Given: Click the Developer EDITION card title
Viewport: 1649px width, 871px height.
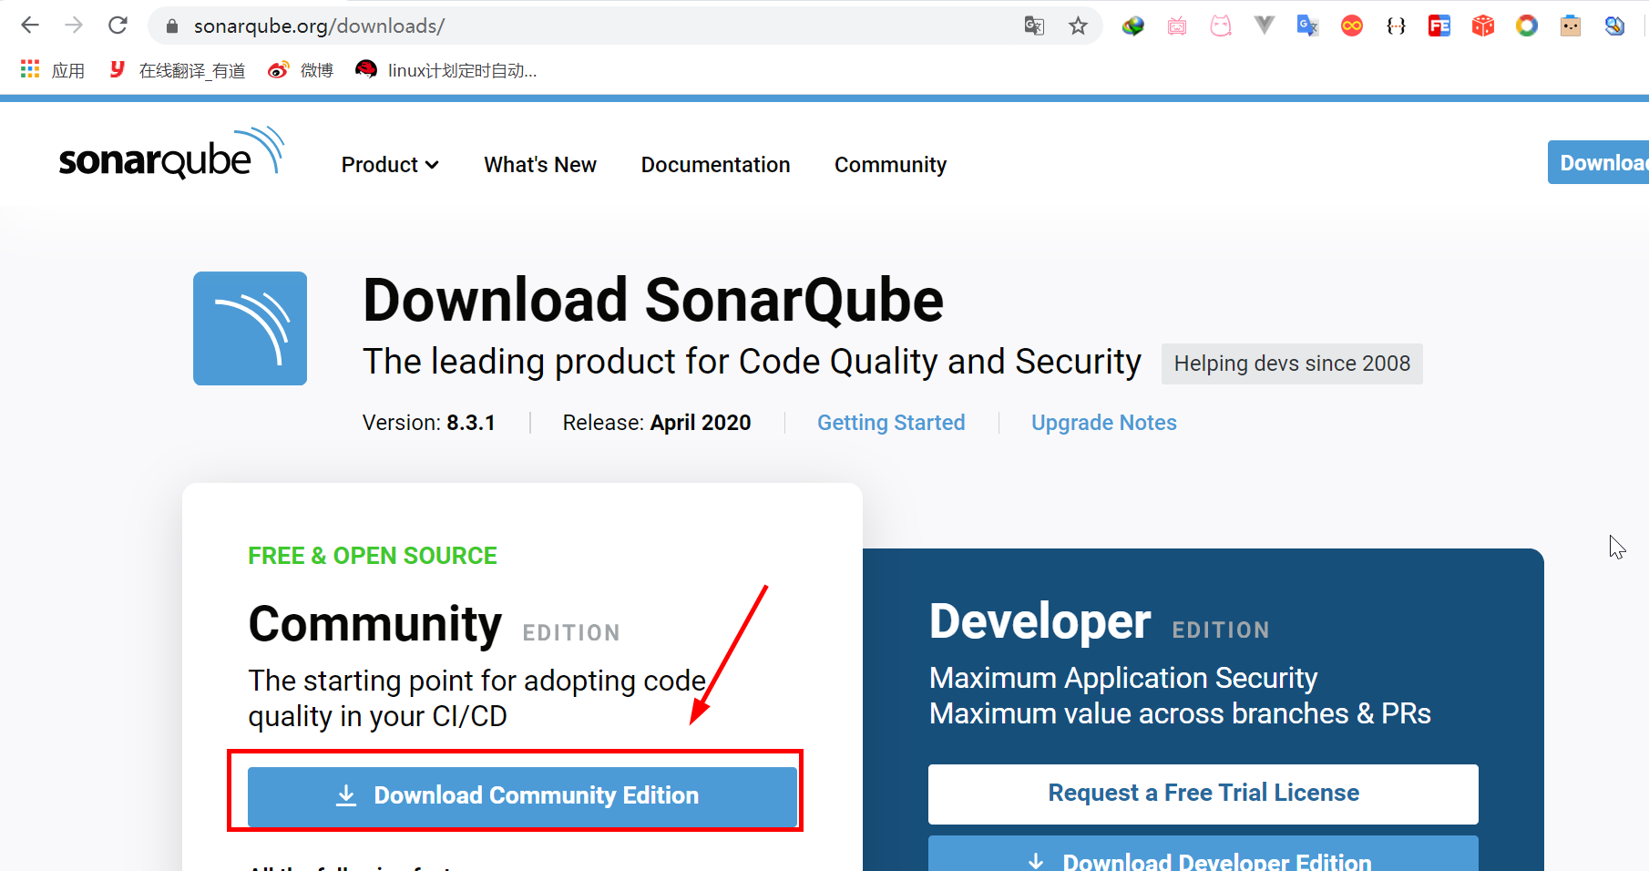Looking at the screenshot, I should point(1099,622).
